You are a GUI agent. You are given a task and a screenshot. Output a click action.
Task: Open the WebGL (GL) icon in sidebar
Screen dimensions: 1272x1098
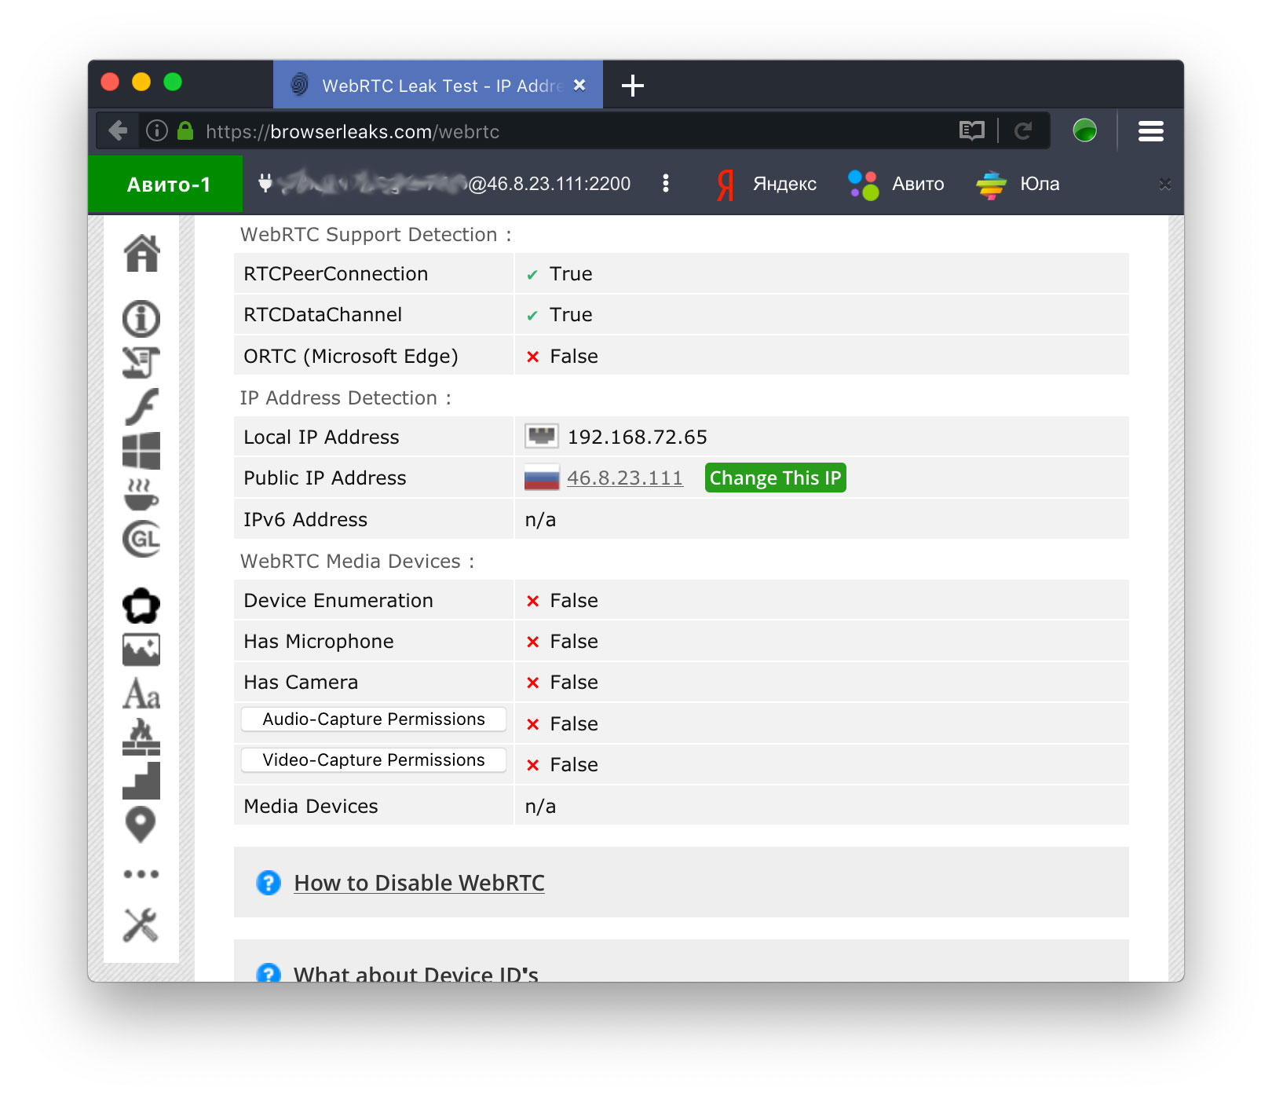pyautogui.click(x=141, y=539)
